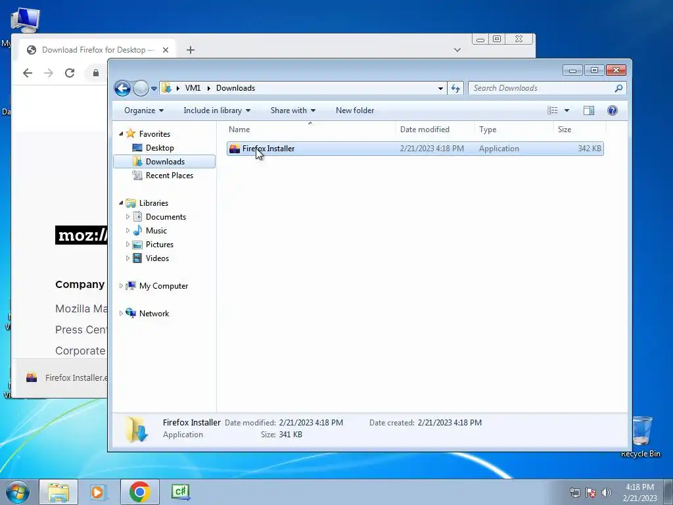The width and height of the screenshot is (673, 505).
Task: Open Windows Explorer from the taskbar
Action: point(58,492)
